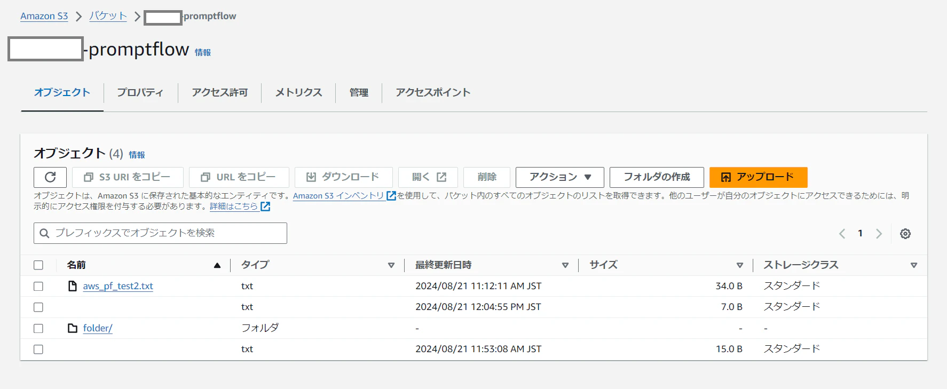The image size is (947, 389).
Task: Sort by ストレージクラス column arrow
Action: (x=914, y=265)
